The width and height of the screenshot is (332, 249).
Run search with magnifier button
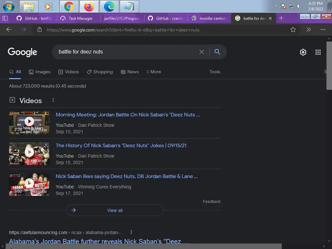pos(217,52)
